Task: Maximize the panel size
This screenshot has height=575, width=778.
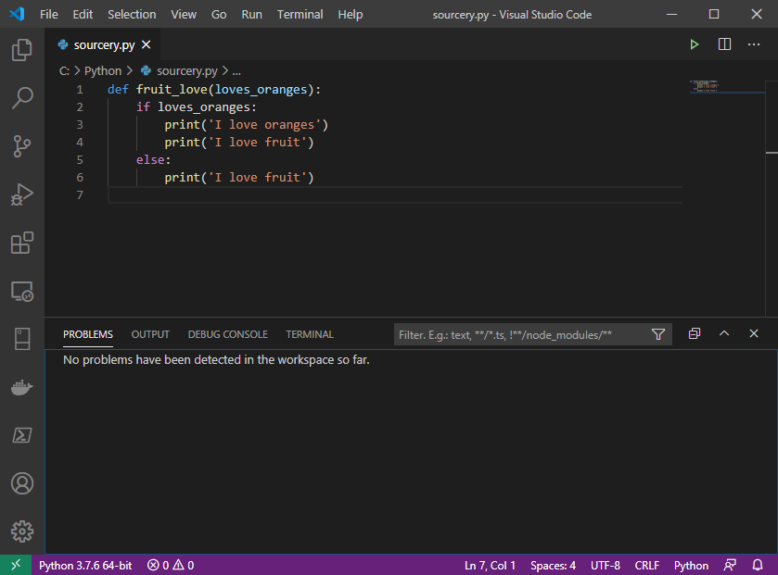Action: click(724, 333)
